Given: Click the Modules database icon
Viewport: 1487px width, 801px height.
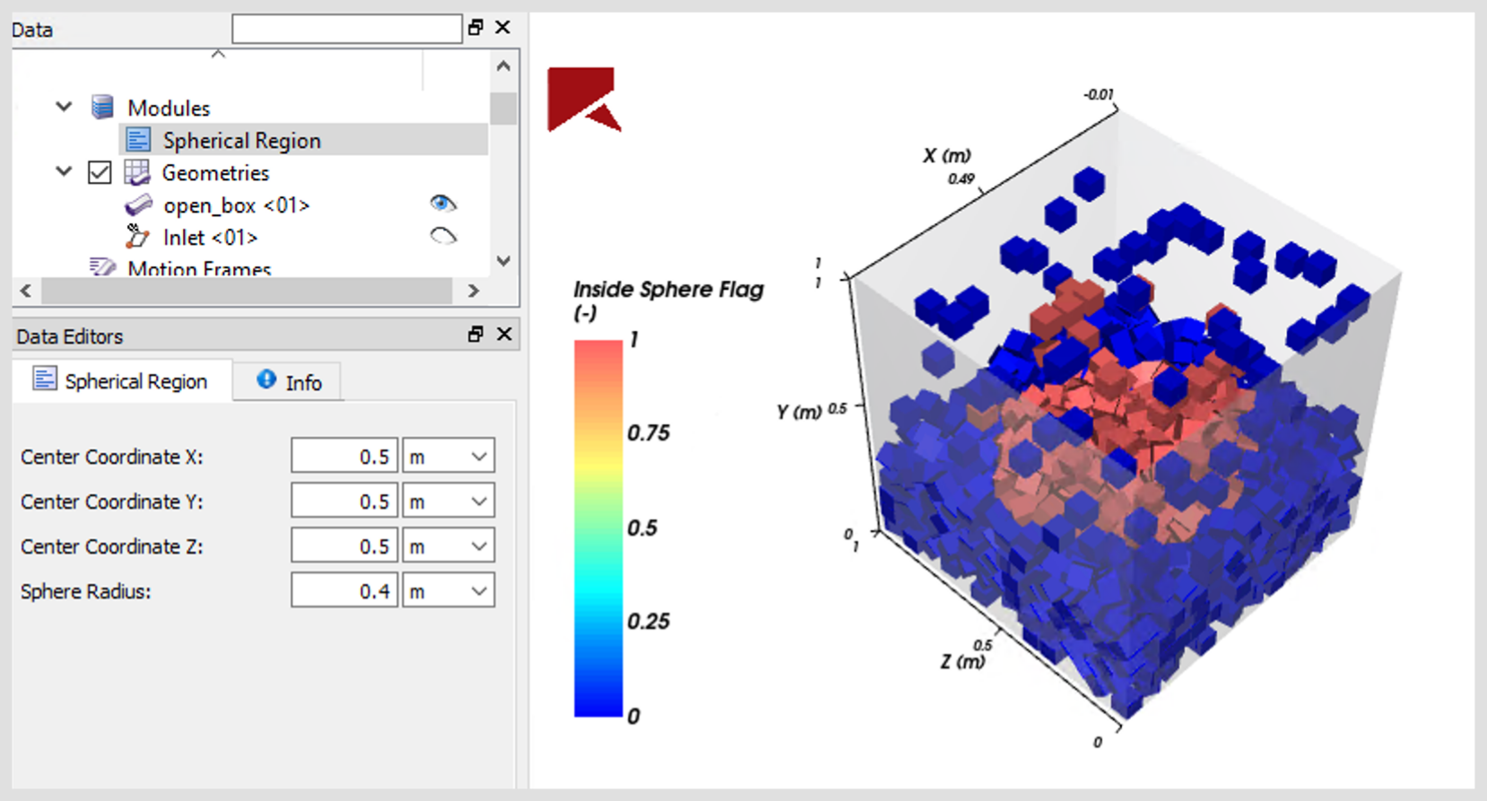Looking at the screenshot, I should (x=102, y=108).
